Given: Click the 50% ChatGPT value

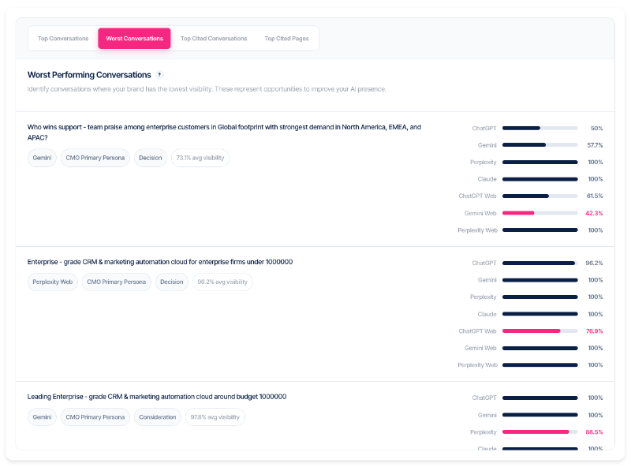Looking at the screenshot, I should pos(596,128).
